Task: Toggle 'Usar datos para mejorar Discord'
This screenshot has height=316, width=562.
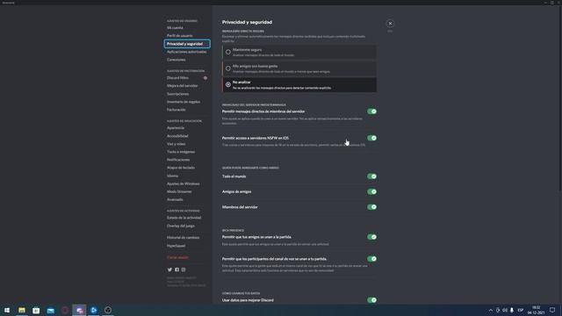Action: [x=371, y=300]
